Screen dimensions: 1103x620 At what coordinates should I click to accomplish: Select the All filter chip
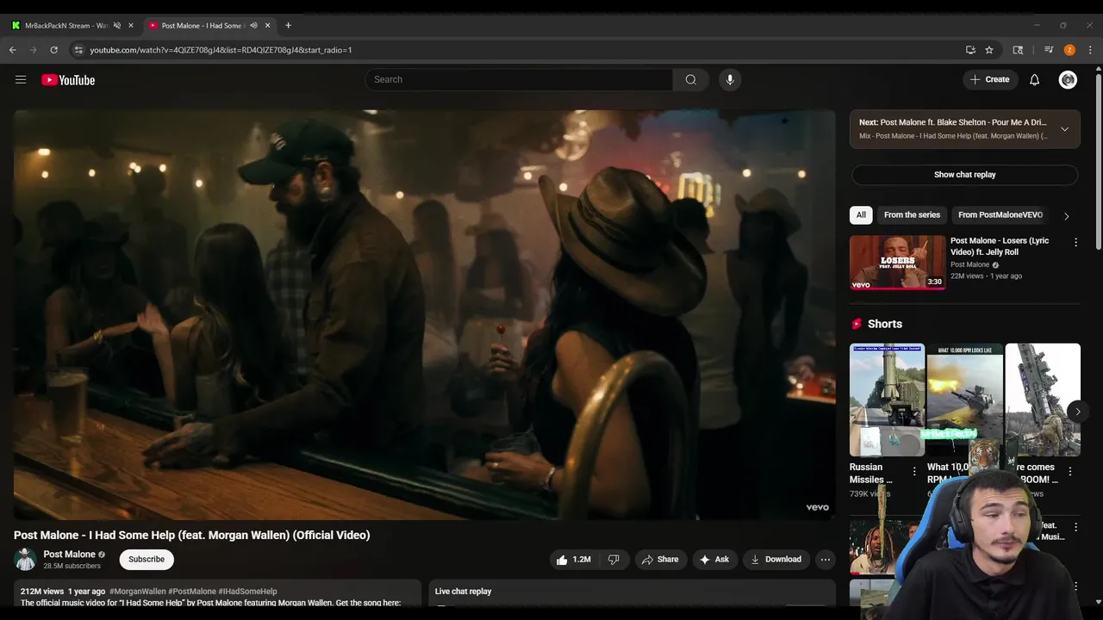coord(861,215)
